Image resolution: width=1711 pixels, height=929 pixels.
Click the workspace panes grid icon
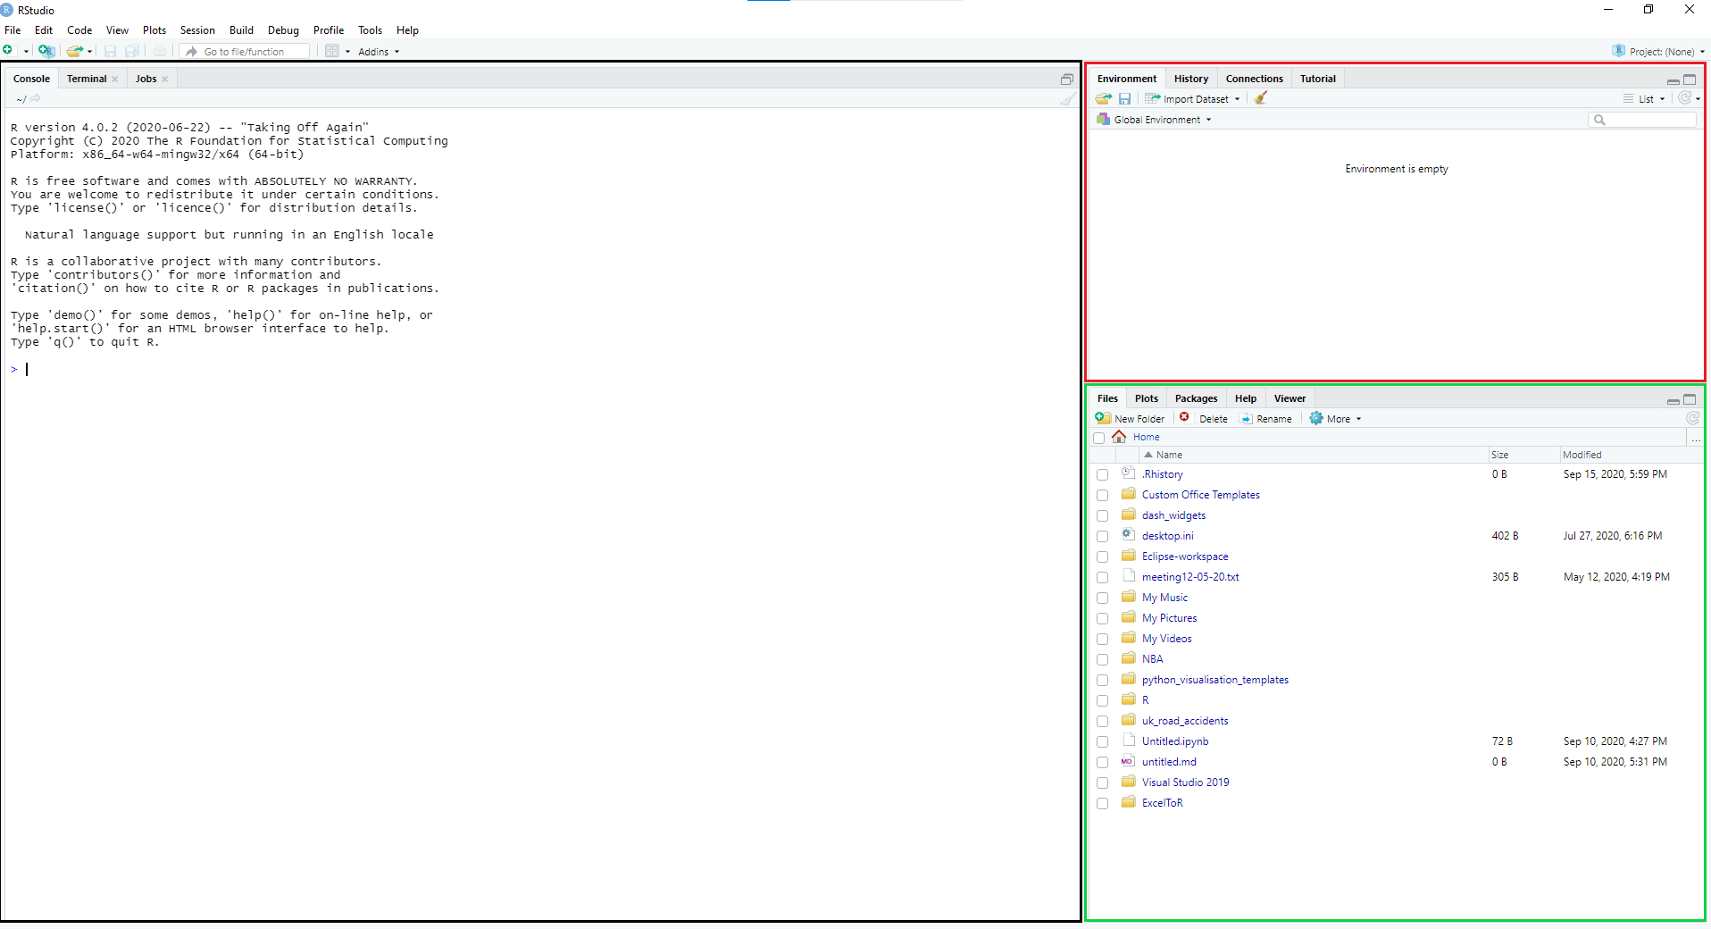332,51
